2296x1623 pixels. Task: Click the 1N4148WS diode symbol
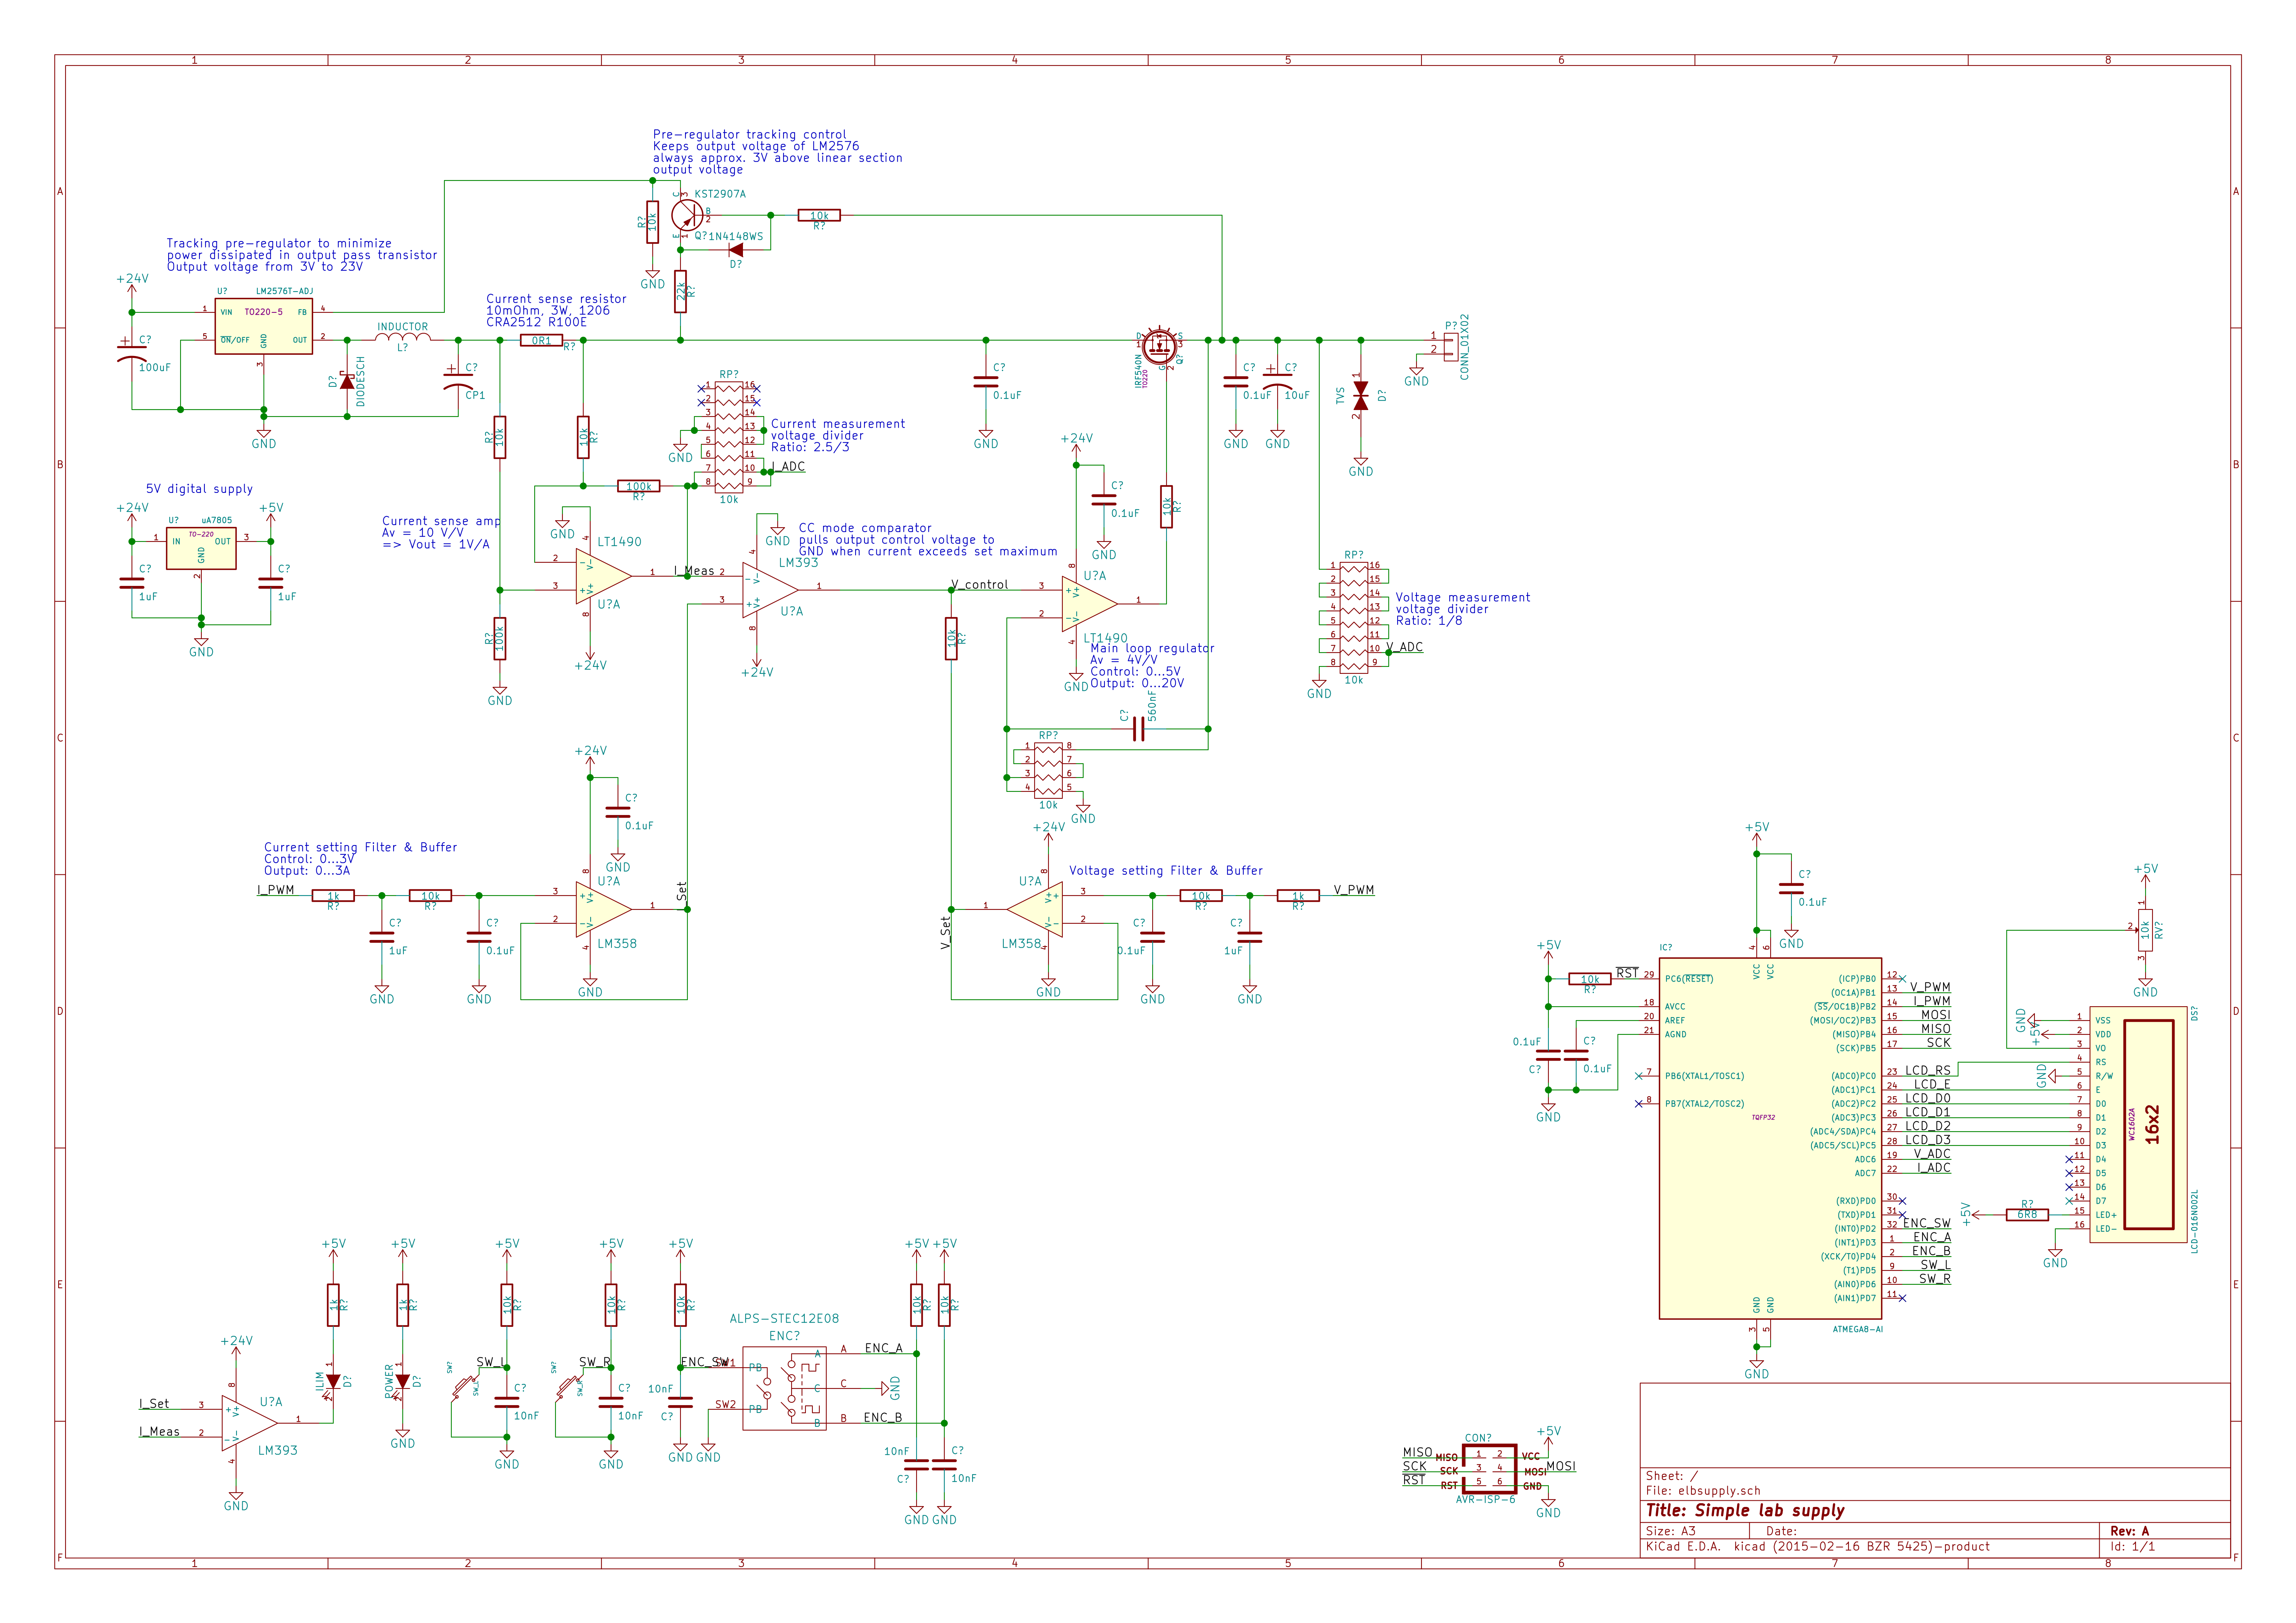736,250
